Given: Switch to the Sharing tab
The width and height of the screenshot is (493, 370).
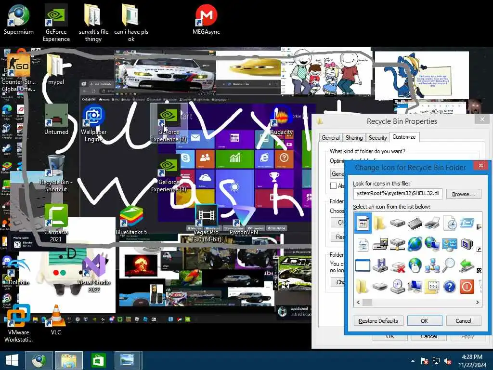Looking at the screenshot, I should point(354,137).
